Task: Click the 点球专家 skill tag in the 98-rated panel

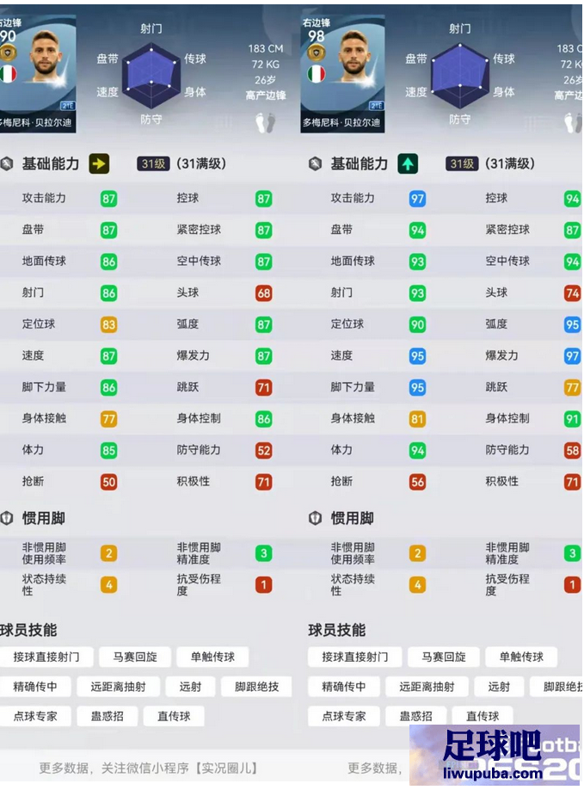Action: tap(344, 717)
